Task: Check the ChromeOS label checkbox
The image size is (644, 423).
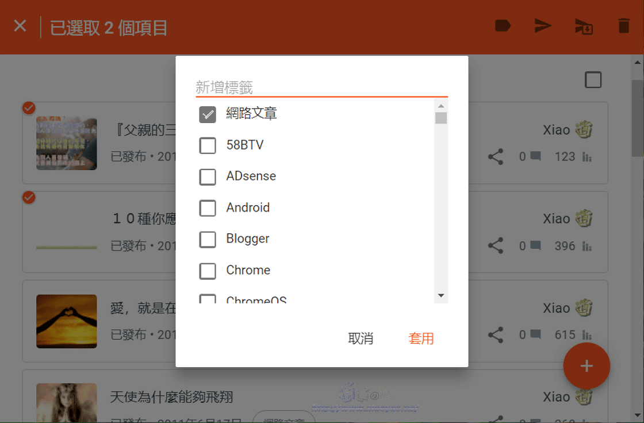Action: [x=208, y=298]
